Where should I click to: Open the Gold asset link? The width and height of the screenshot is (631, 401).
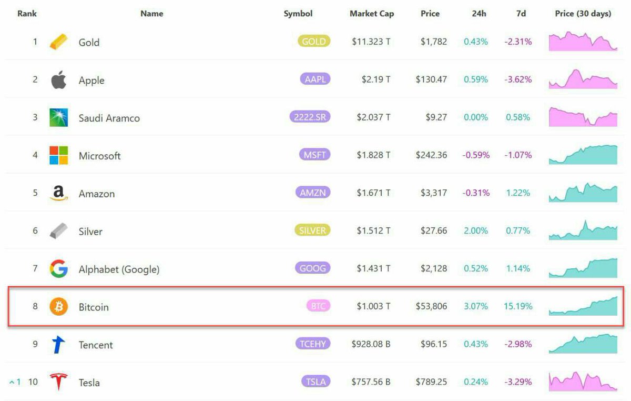(89, 43)
